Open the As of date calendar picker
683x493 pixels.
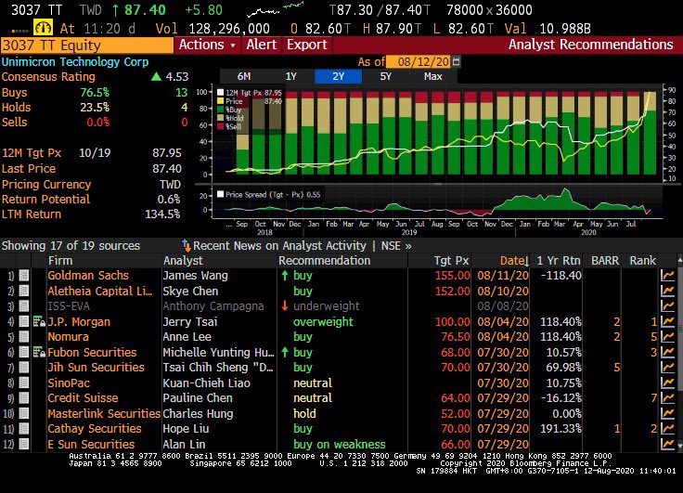coord(456,61)
